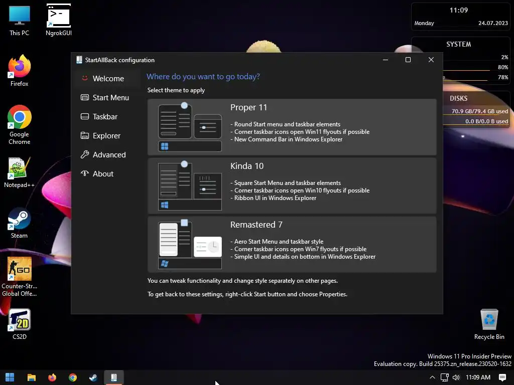Viewport: 514px width, 385px height.
Task: Open the notification center icon
Action: tap(502, 377)
